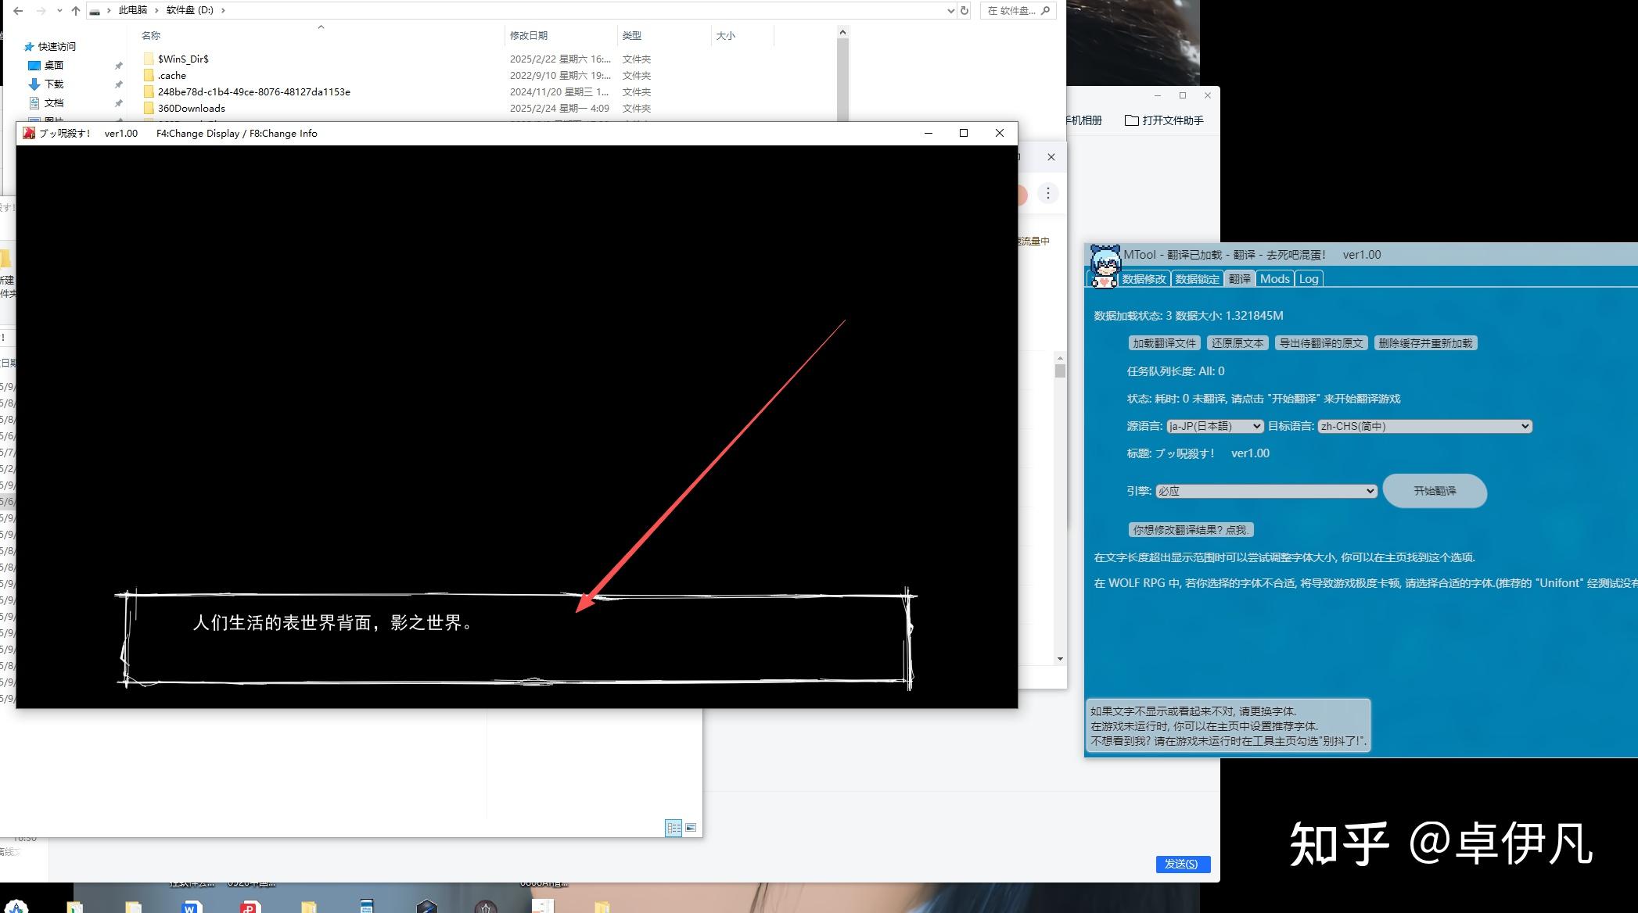Expand the Explorer address path history dropdown

point(950,10)
